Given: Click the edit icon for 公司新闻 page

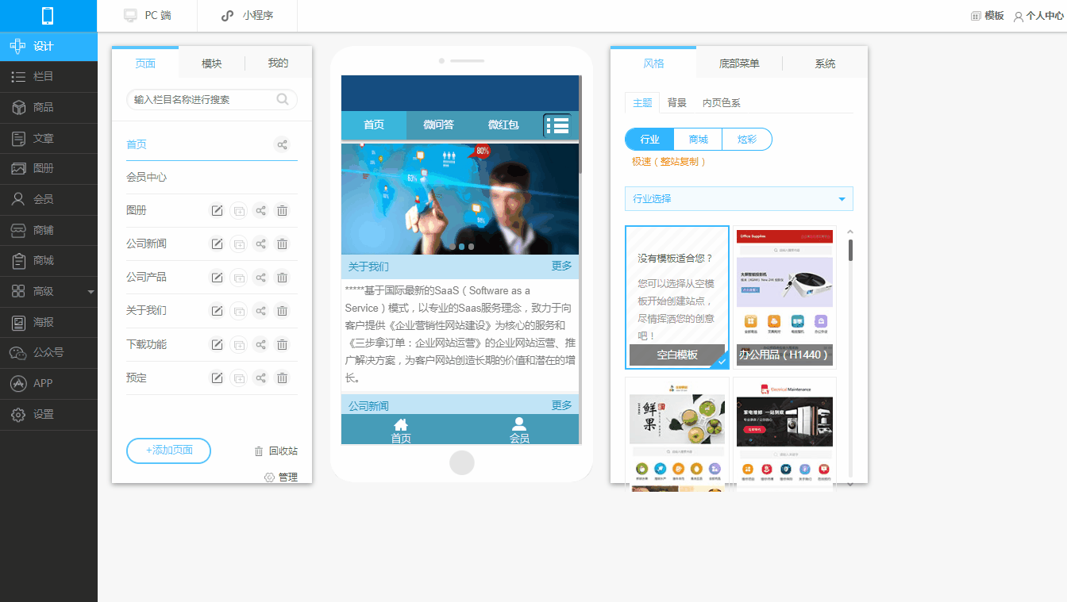Looking at the screenshot, I should [216, 243].
